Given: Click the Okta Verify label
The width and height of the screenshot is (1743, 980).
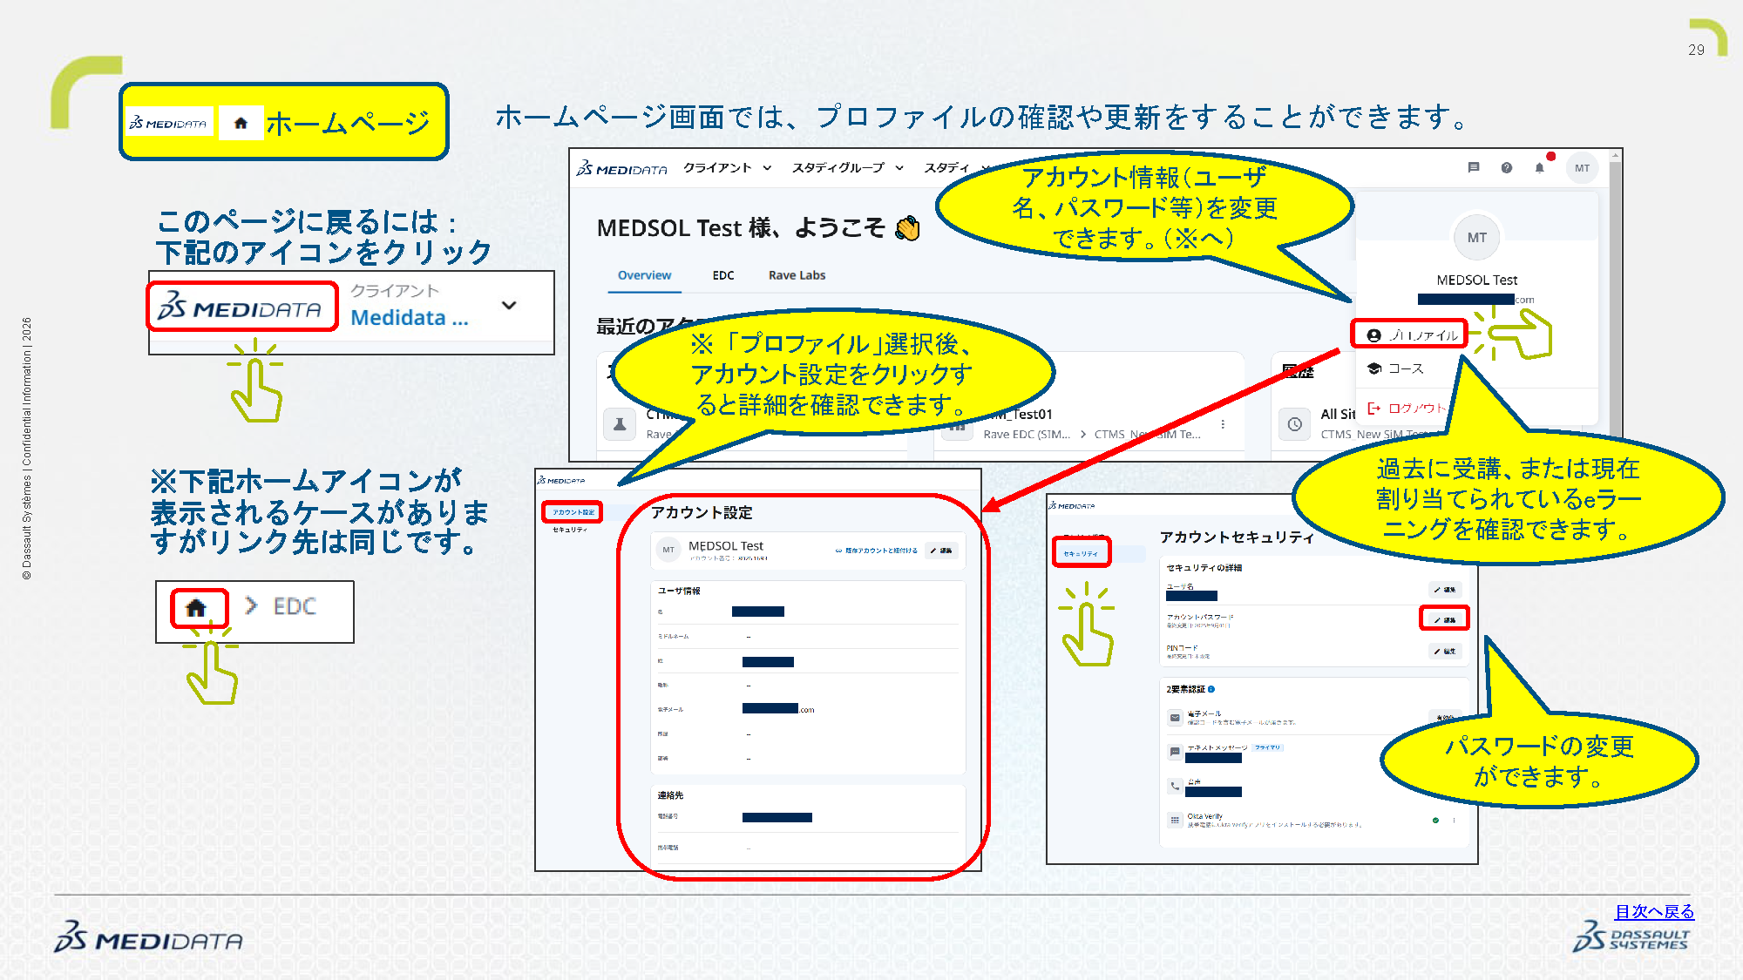Looking at the screenshot, I should click(x=1204, y=816).
